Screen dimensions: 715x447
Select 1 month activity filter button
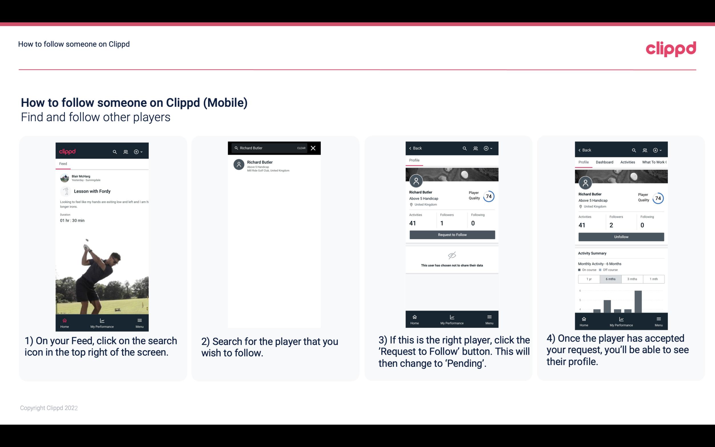click(653, 278)
